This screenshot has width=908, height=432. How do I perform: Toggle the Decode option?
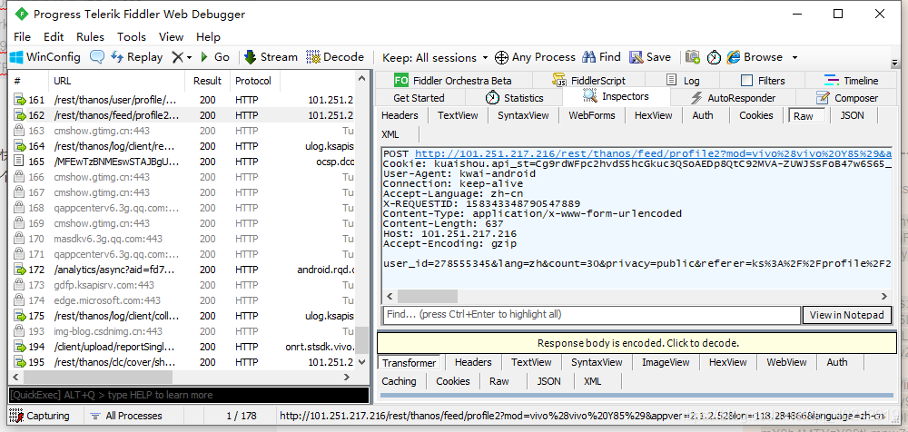(335, 57)
